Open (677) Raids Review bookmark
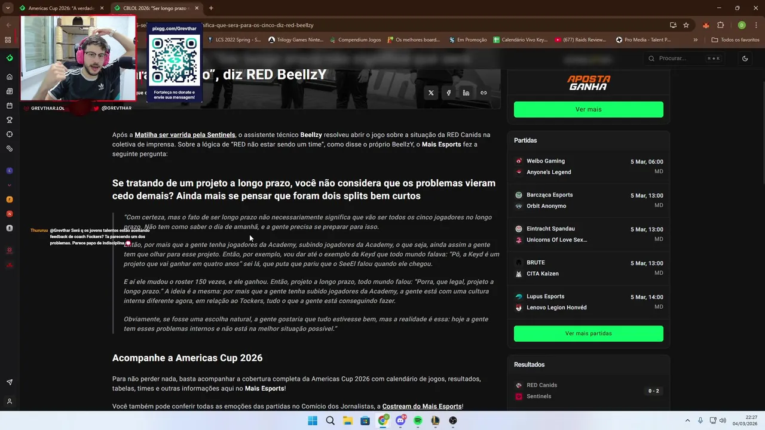 (x=581, y=40)
